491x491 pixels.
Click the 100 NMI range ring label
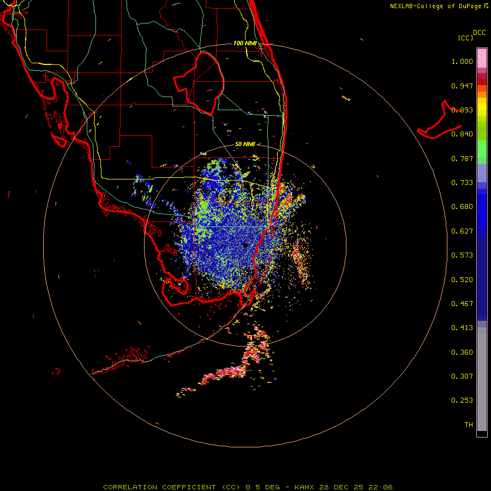(x=245, y=43)
